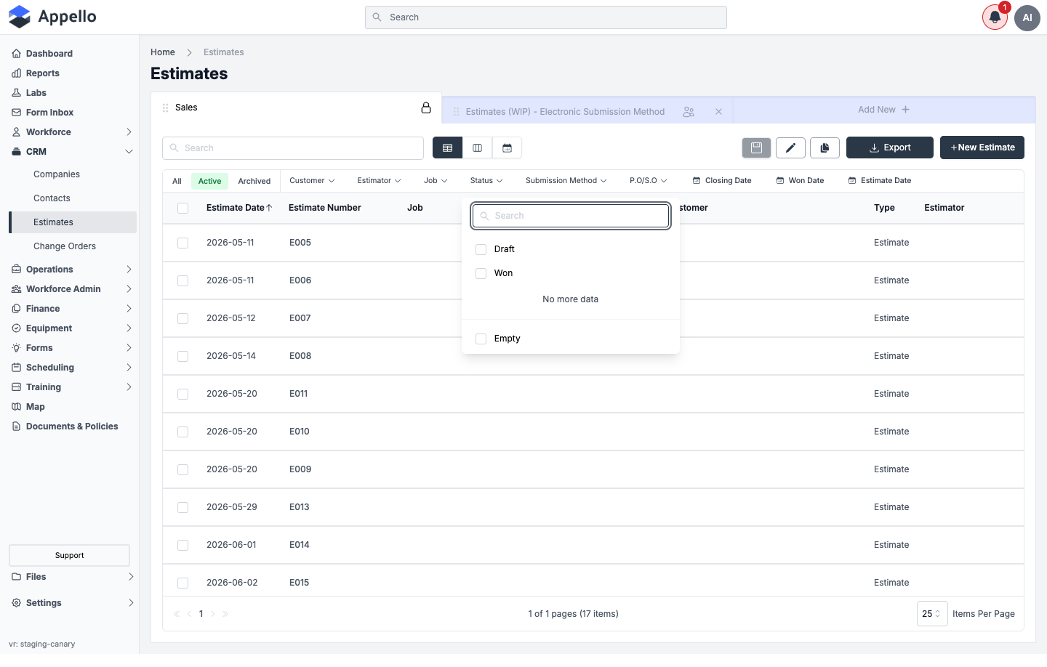The image size is (1047, 667).
Task: Switch to the board columns view
Action: 477,148
